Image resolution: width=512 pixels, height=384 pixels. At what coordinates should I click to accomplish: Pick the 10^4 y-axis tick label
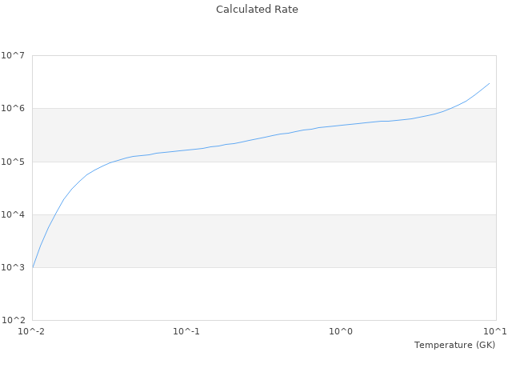(13, 214)
